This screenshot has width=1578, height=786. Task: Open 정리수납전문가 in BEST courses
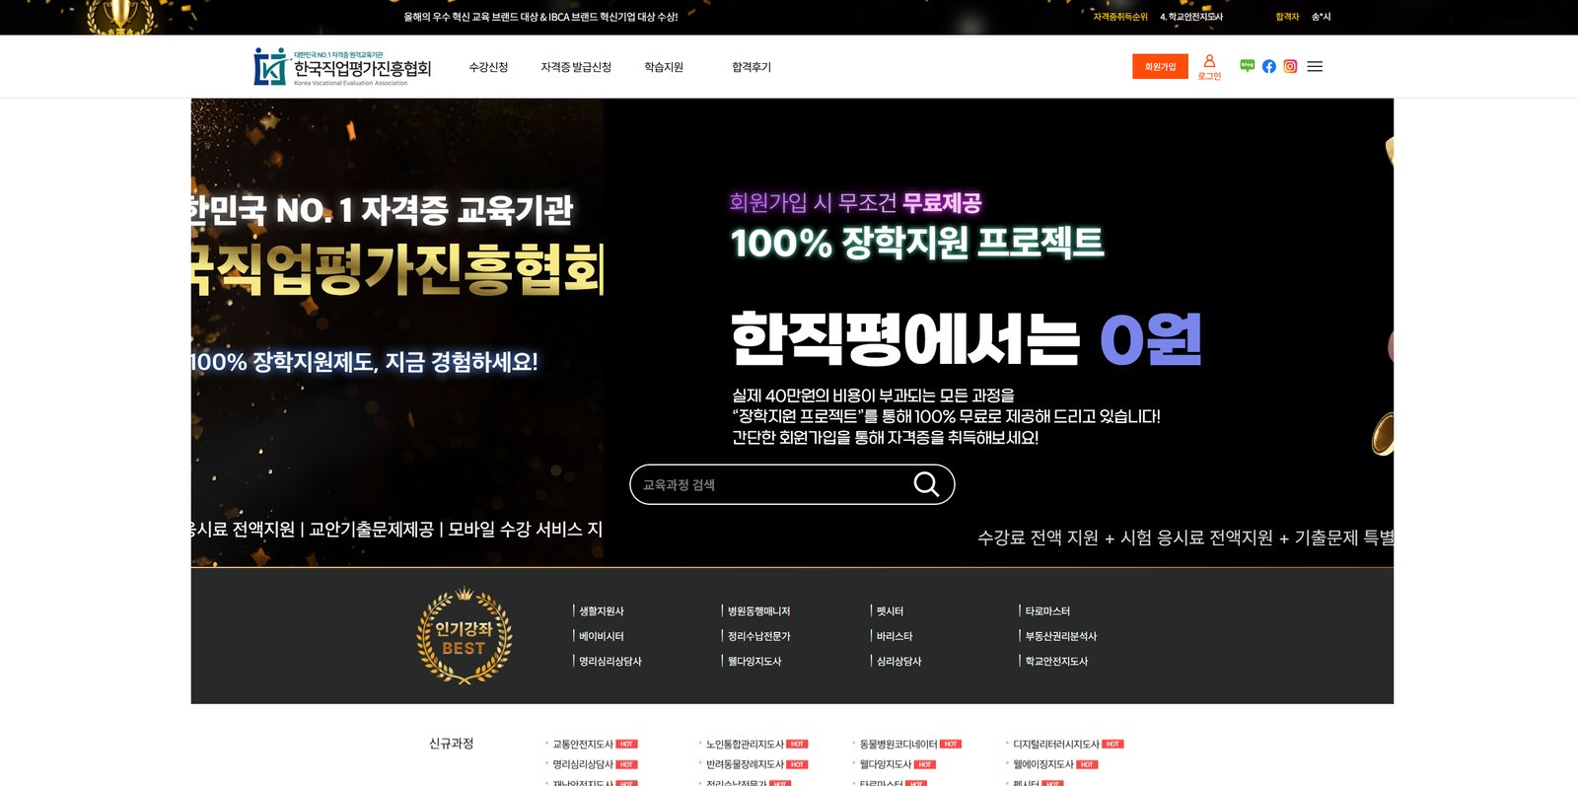[x=758, y=636]
